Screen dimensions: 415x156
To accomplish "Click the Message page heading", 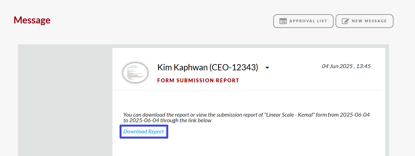I will (32, 20).
